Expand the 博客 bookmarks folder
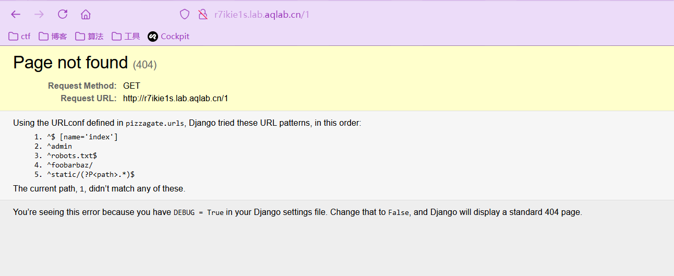The height and width of the screenshot is (276, 674). click(x=53, y=36)
